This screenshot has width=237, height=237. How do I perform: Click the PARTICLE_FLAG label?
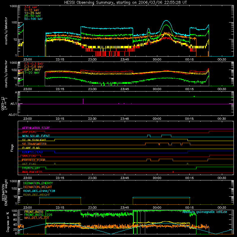coord(33,160)
